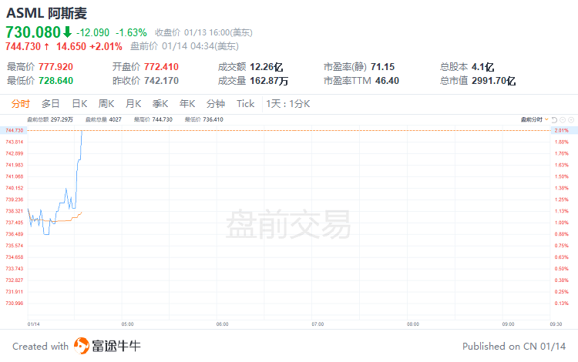Open the 周K chart tab
The height and width of the screenshot is (362, 578).
[106, 104]
